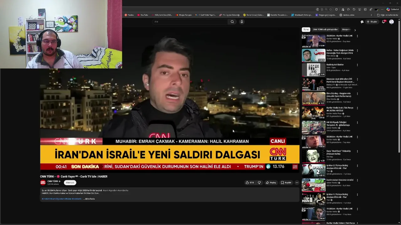The width and height of the screenshot is (401, 225).
Task: Click the #cnntürk hashtag link in description
Action: [x=46, y=199]
